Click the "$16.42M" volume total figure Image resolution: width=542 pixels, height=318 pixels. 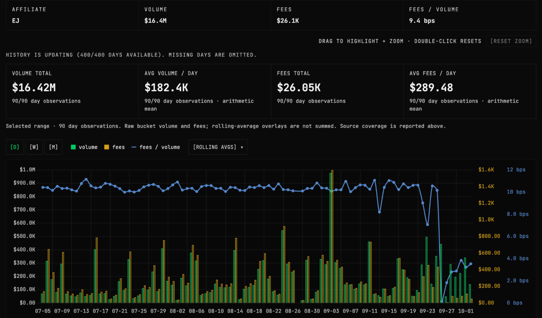(33, 87)
